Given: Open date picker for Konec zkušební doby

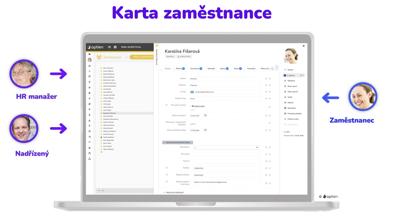Looking at the screenshot, I should pos(206,130).
